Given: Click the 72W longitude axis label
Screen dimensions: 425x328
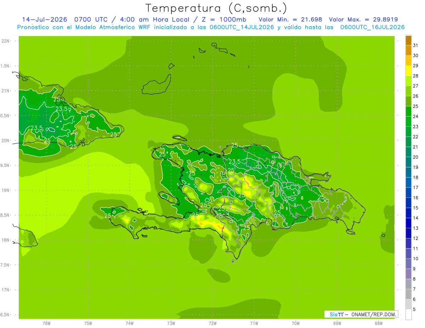Looking at the screenshot, I should pos(212,323).
